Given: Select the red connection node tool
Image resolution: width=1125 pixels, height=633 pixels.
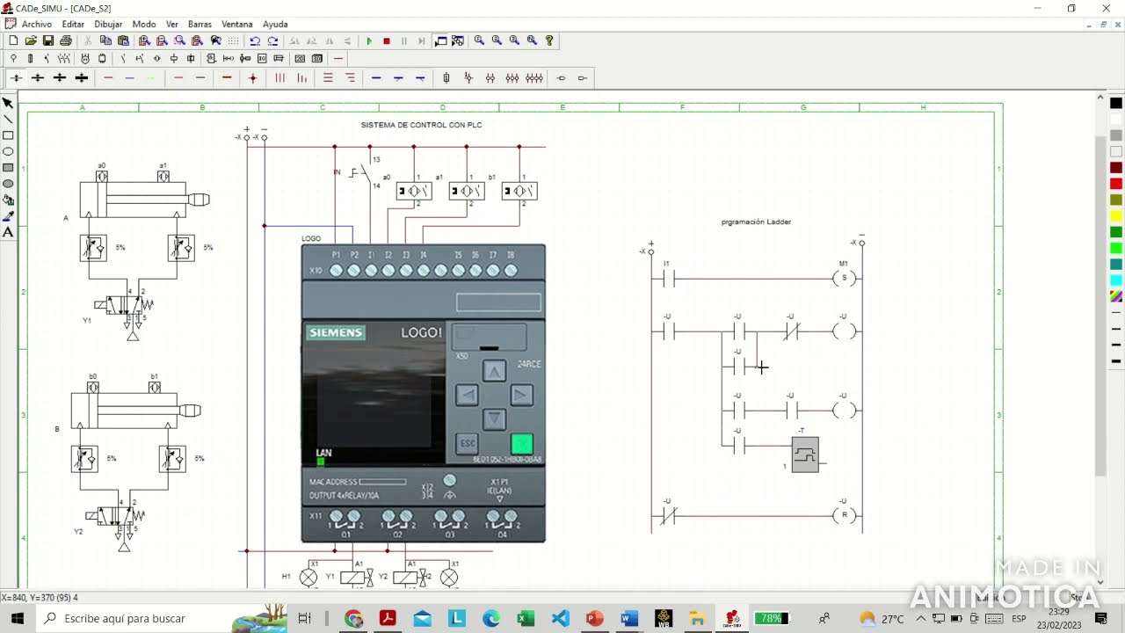Looking at the screenshot, I should [253, 78].
